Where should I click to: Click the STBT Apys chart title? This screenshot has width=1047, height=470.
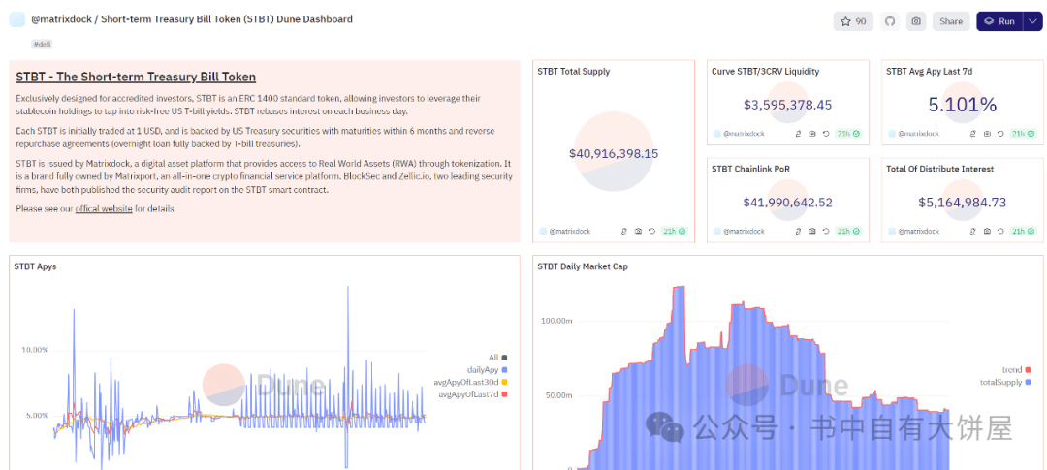point(36,266)
